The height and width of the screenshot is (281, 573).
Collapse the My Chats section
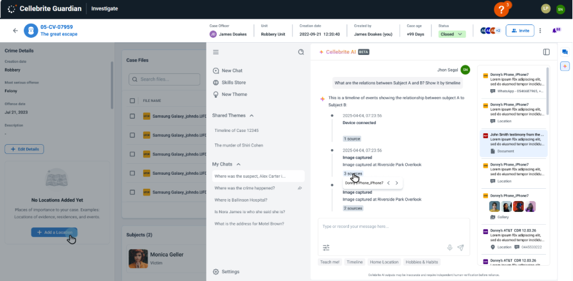[x=238, y=164]
